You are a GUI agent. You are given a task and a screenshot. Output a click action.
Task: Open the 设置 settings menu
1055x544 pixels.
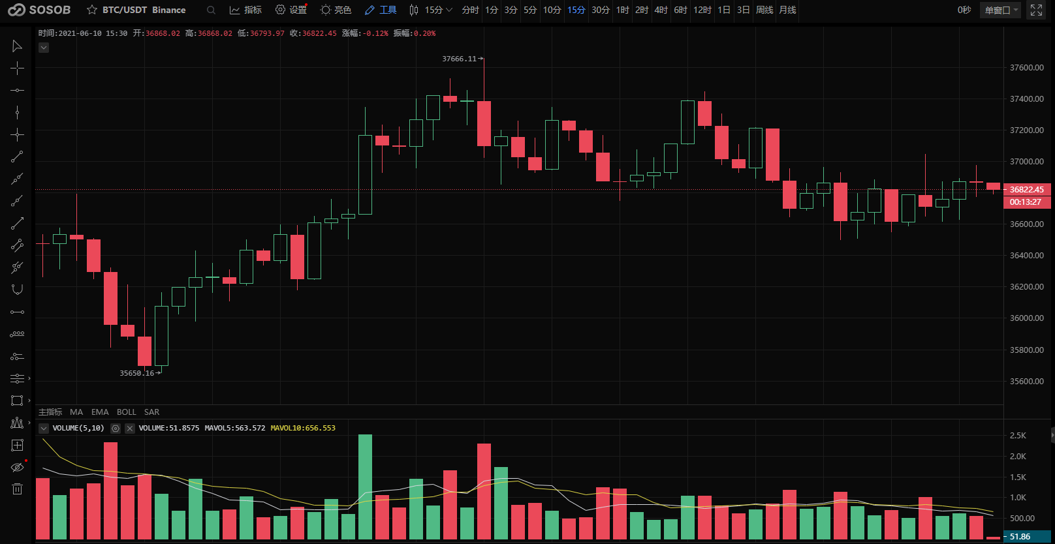pos(291,10)
